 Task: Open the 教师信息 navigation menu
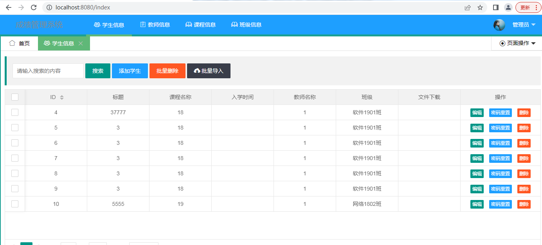[x=155, y=25]
